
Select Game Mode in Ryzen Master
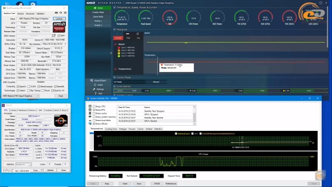tap(98, 17)
